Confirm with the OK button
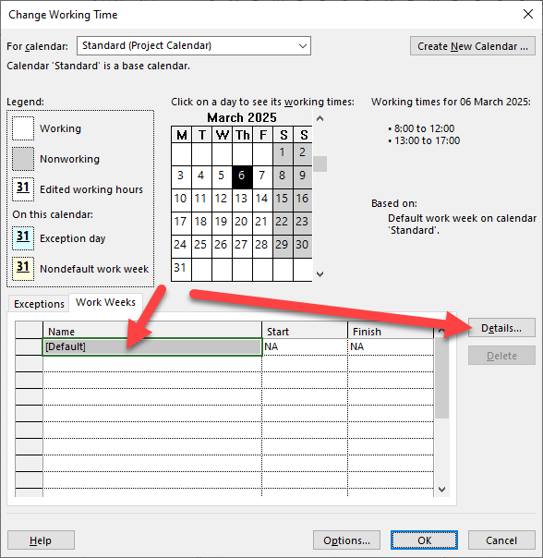Image resolution: width=543 pixels, height=558 pixels. [424, 540]
